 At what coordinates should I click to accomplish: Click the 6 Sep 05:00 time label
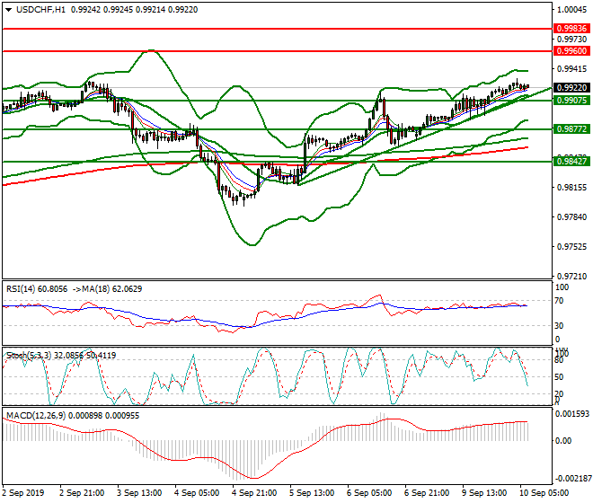pyautogui.click(x=369, y=493)
